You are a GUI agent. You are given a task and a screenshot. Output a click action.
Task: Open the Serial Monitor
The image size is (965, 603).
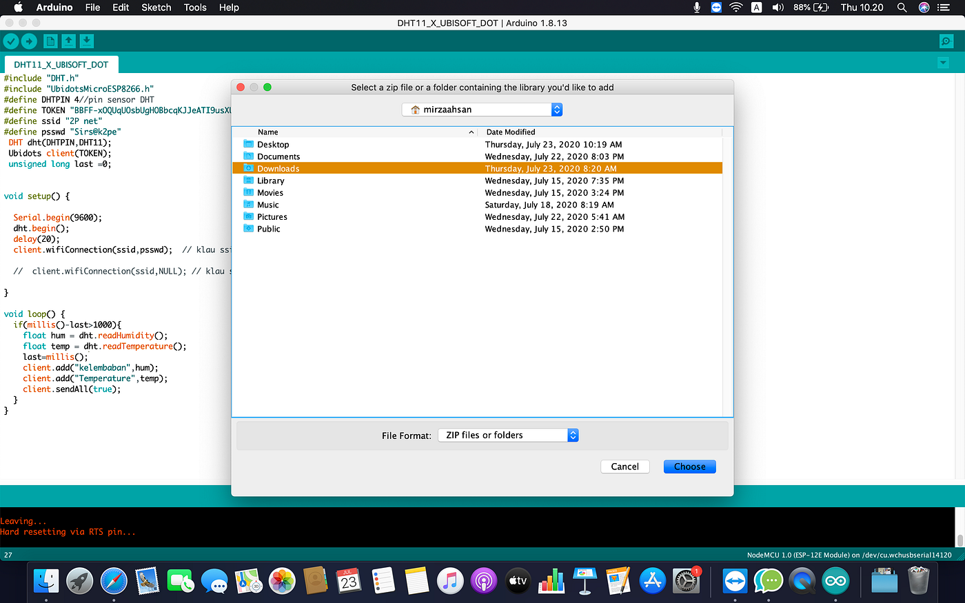click(x=946, y=41)
